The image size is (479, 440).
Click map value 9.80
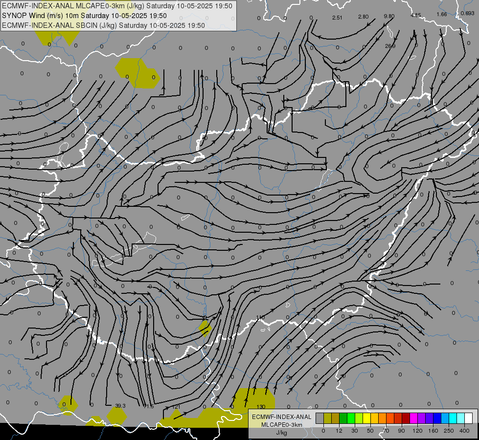(x=389, y=16)
